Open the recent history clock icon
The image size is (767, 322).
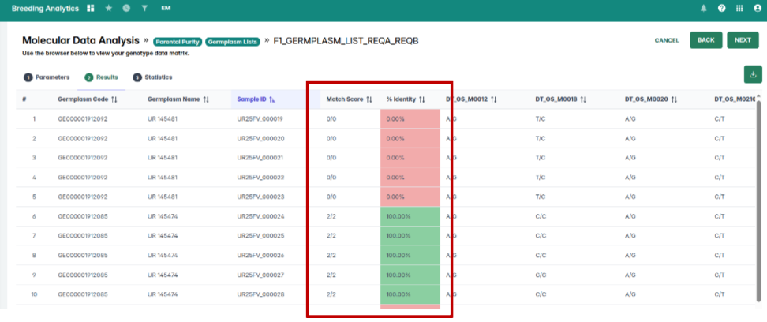pyautogui.click(x=126, y=8)
